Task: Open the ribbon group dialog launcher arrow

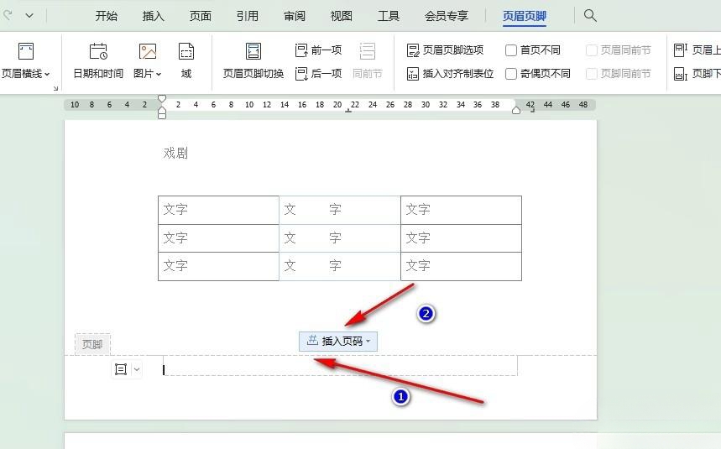Action: coord(55,88)
